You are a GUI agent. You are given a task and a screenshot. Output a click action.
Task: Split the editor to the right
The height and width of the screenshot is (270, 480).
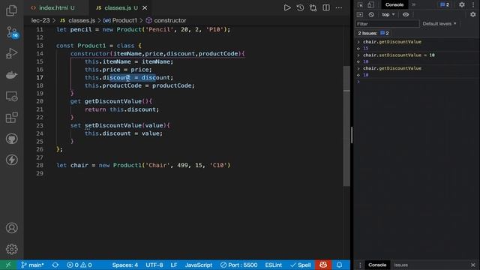326,7
